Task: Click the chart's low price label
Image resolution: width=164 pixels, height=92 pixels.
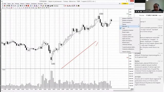Action: tap(53, 64)
